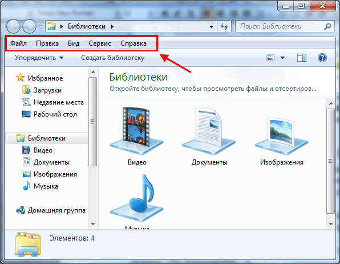Viewport: 340px width, 264px height.
Task: Open Рабочий стол in the sidebar
Action: coord(55,114)
